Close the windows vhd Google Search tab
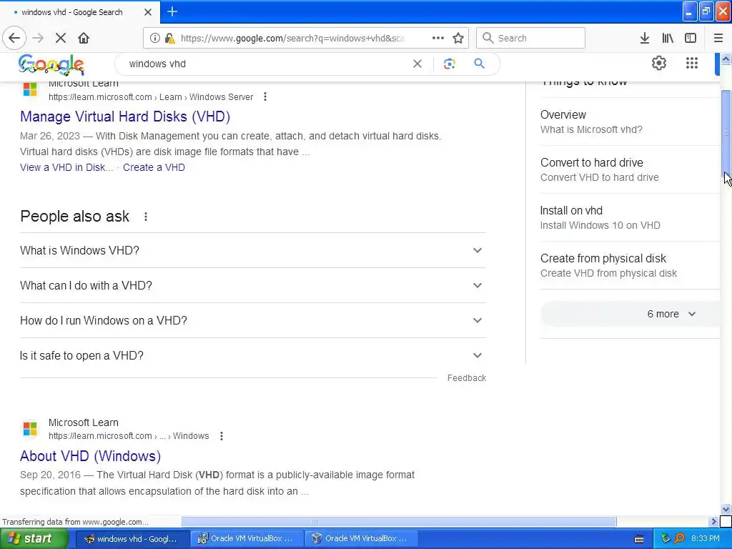 (x=147, y=12)
